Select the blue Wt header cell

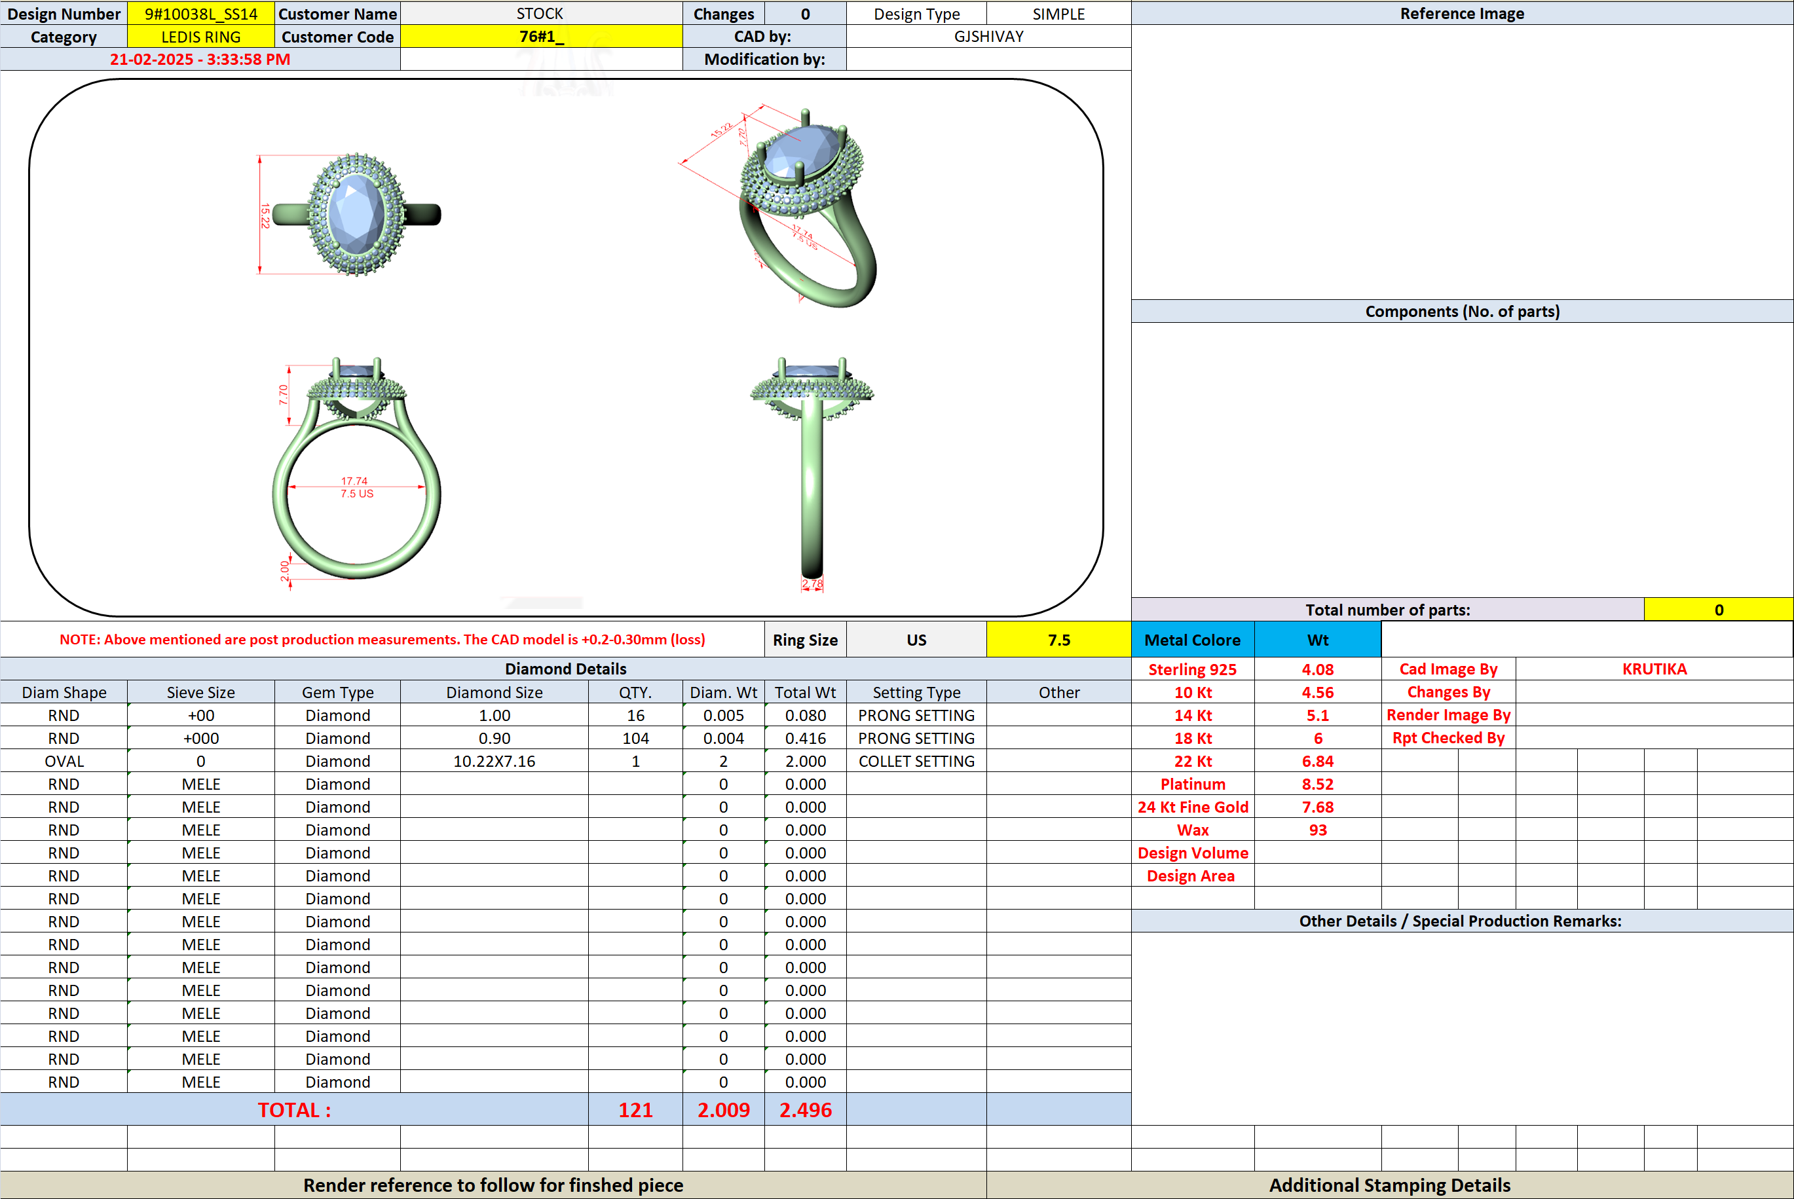(x=1318, y=640)
